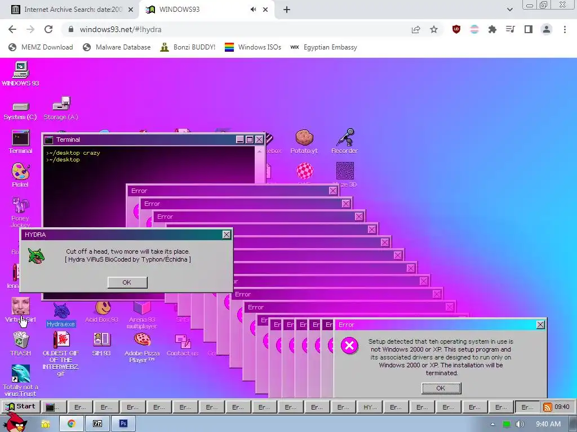The image size is (577, 432).
Task: Open the Chrome three-dot menu
Action: pos(565,29)
